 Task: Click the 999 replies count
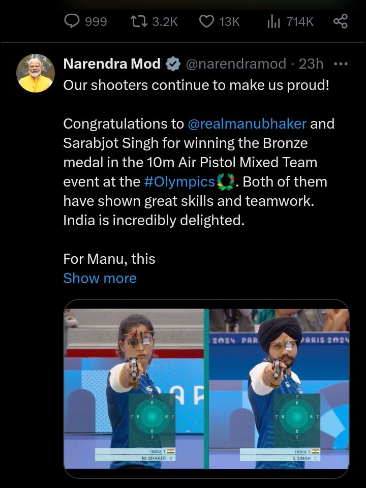(x=96, y=22)
